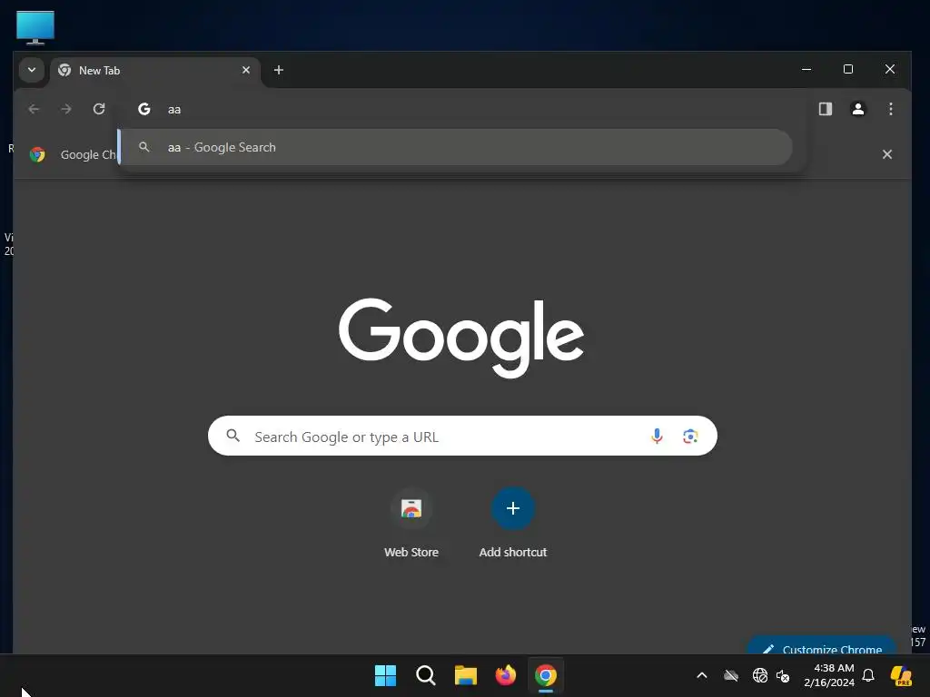Click the address bar containing 'aa'

[462, 109]
